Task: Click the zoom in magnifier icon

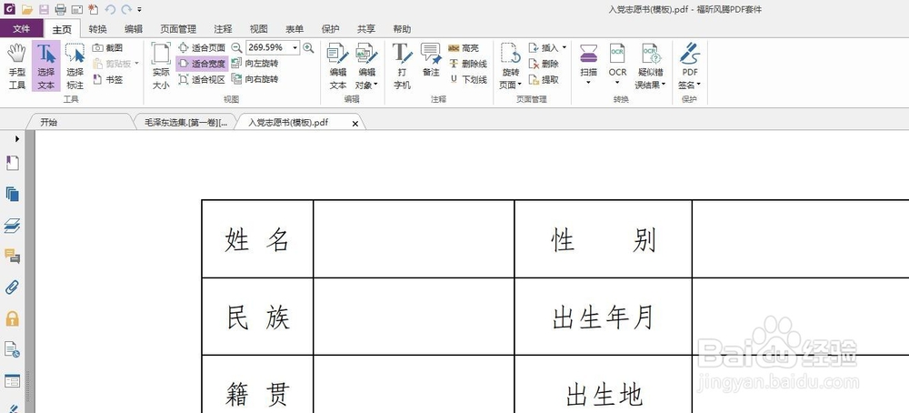Action: pyautogui.click(x=308, y=47)
